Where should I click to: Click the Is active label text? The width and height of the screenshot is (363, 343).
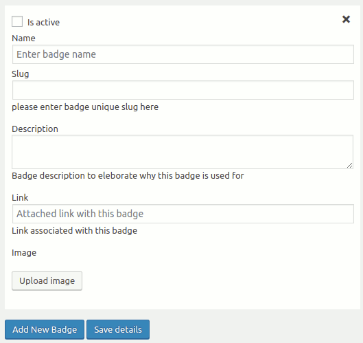[43, 23]
